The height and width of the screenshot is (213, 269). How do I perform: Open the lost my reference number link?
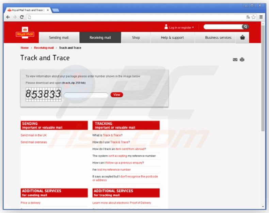pos(114,170)
